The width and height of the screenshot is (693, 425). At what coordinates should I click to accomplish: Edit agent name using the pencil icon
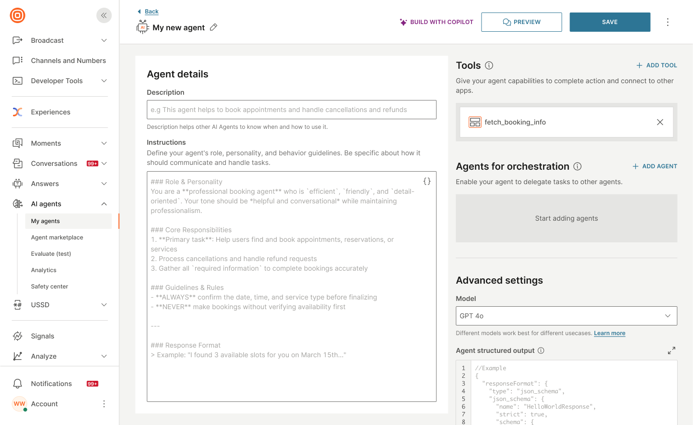click(213, 27)
